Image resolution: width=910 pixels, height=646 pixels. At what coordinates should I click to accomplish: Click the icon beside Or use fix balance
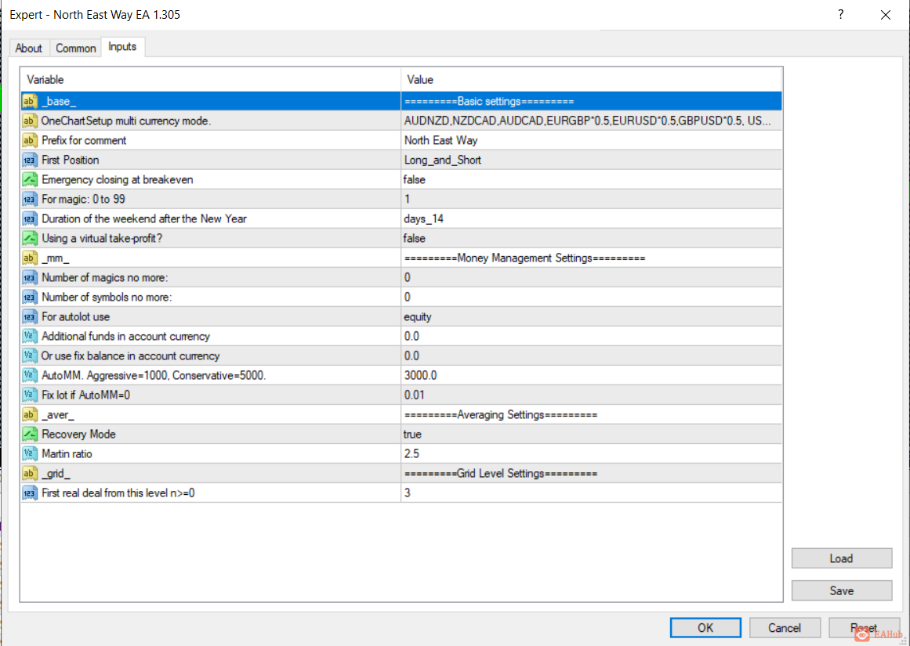pos(30,356)
